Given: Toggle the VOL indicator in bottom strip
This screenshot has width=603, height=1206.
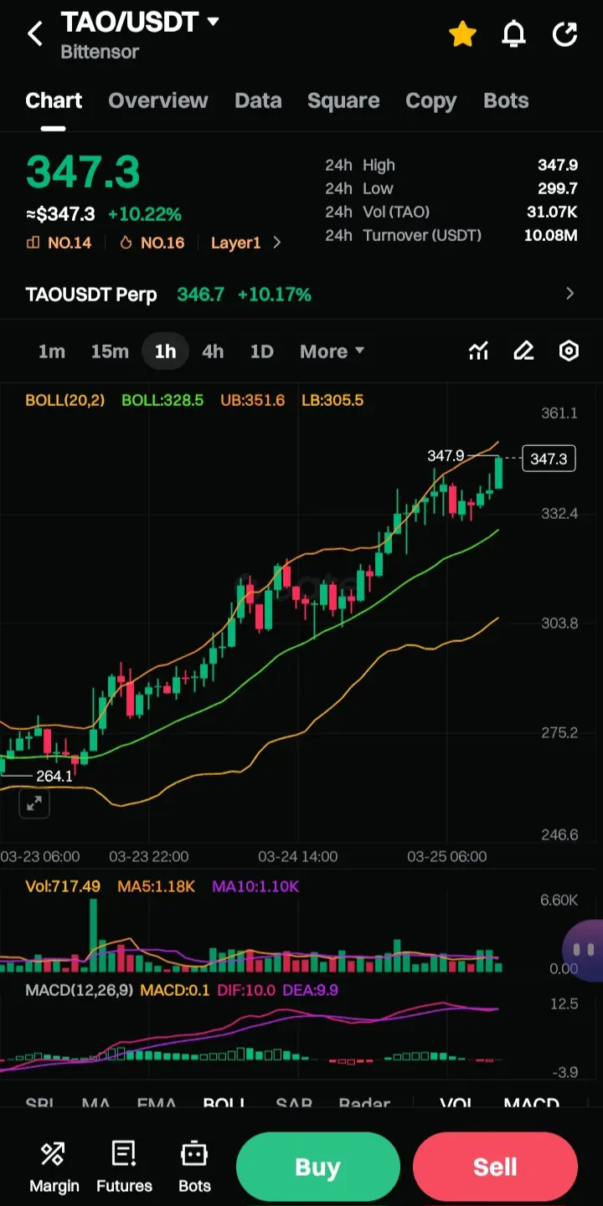Looking at the screenshot, I should point(456,1105).
